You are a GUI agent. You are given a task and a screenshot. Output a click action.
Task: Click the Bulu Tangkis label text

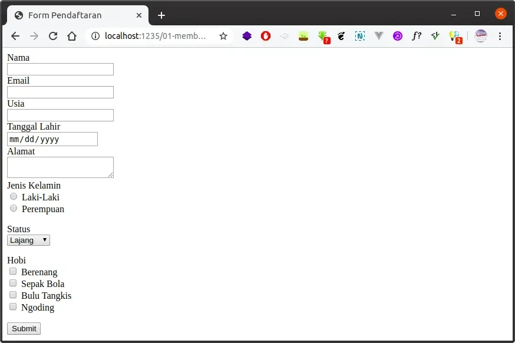coord(47,296)
